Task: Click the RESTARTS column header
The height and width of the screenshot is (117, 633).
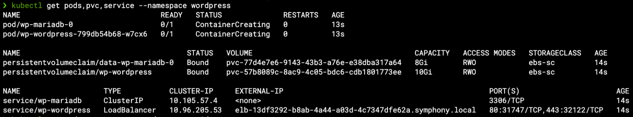Action: pos(301,15)
